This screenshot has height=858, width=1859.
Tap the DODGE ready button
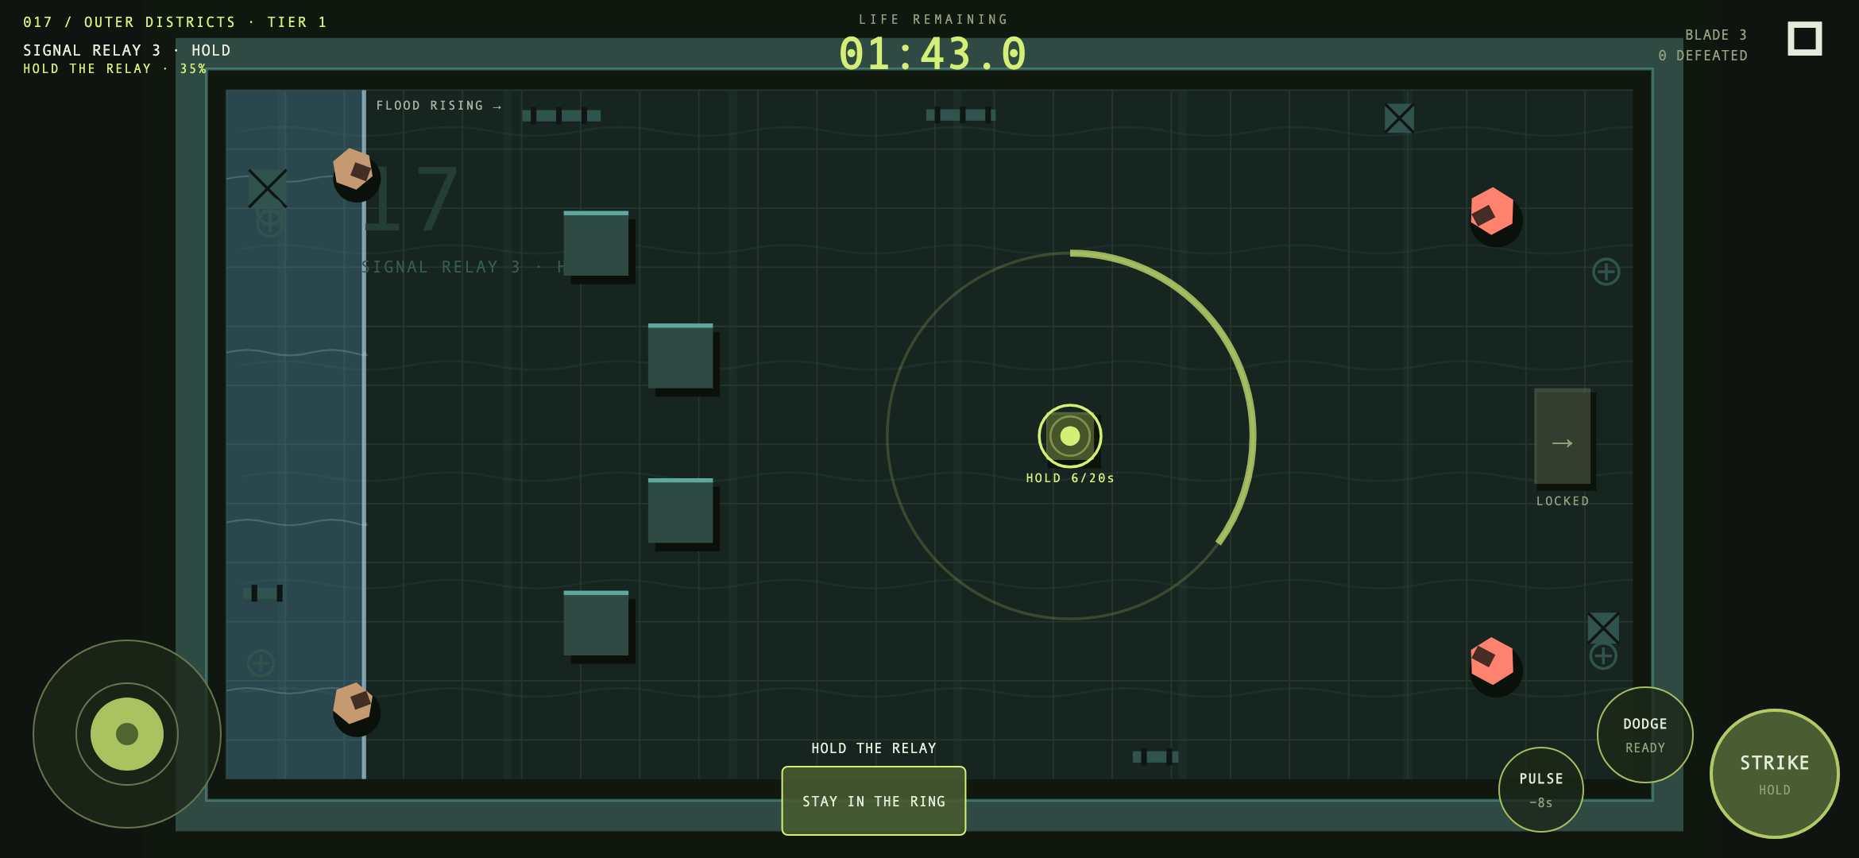pyautogui.click(x=1644, y=735)
